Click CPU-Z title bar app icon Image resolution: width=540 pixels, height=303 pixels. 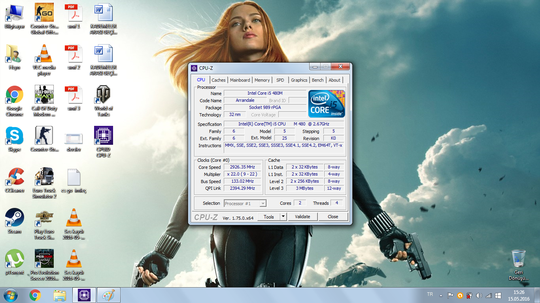tap(194, 68)
